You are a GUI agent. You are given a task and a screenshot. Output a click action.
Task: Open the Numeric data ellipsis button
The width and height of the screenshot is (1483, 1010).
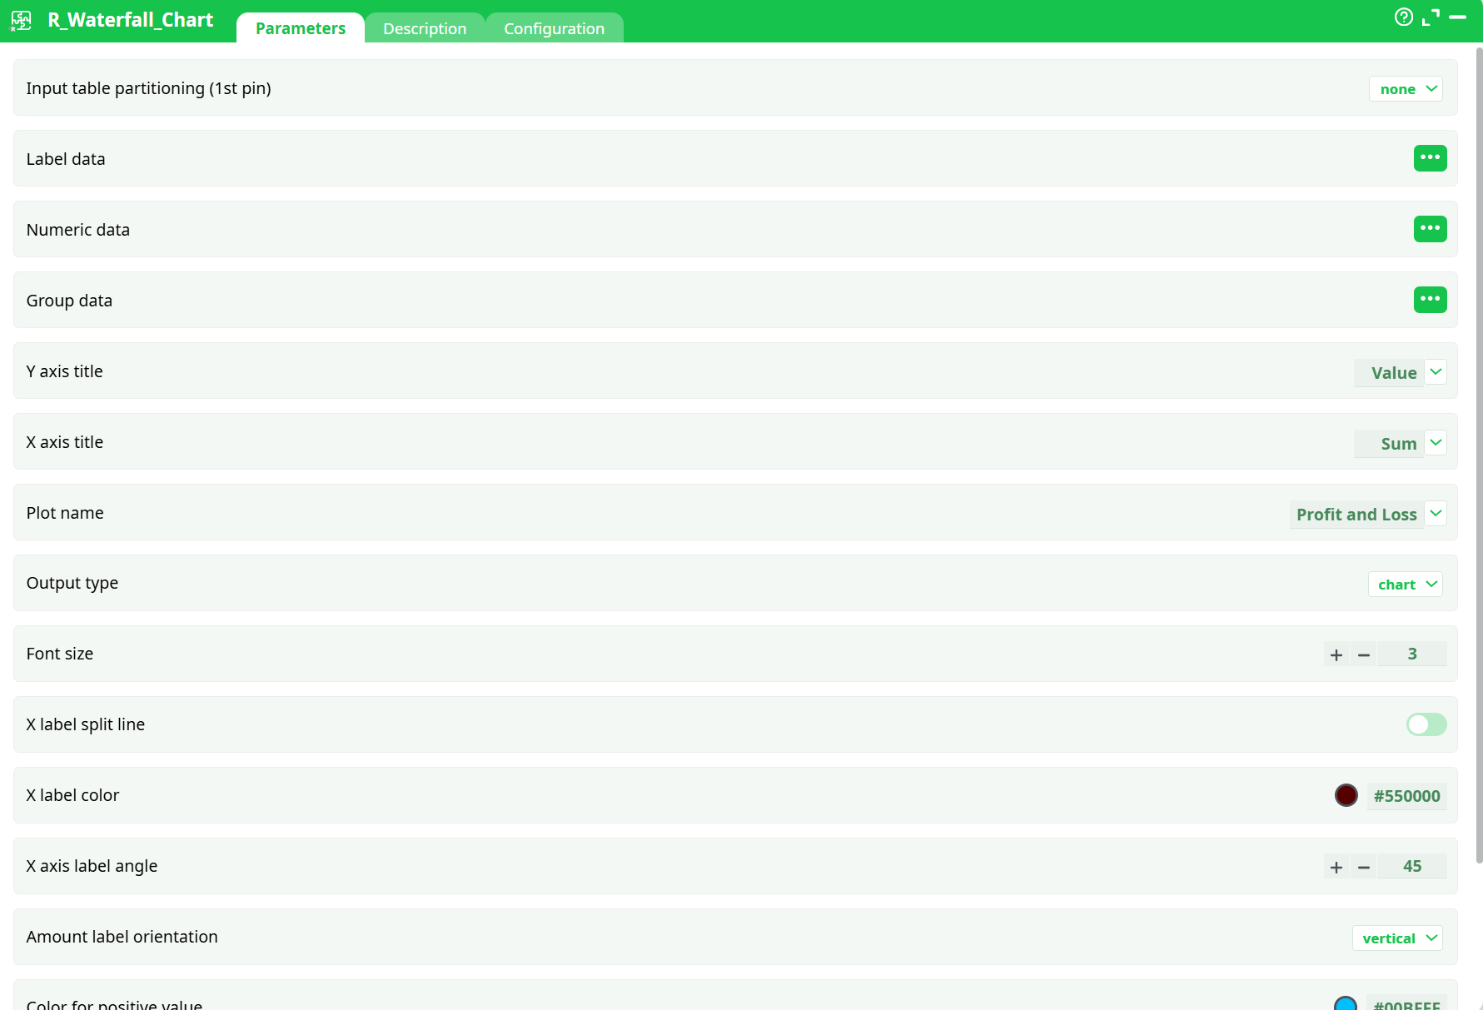[x=1430, y=229]
